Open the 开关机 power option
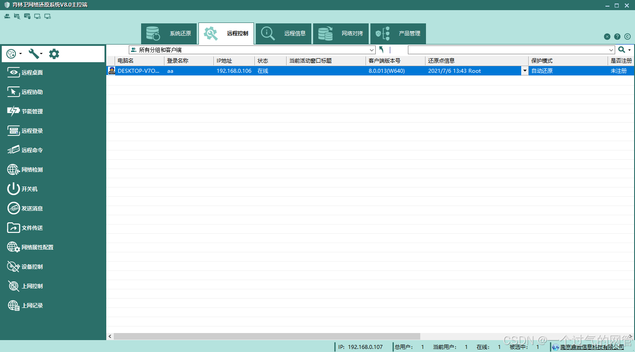Screen dimensions: 635x352 tap(23, 189)
